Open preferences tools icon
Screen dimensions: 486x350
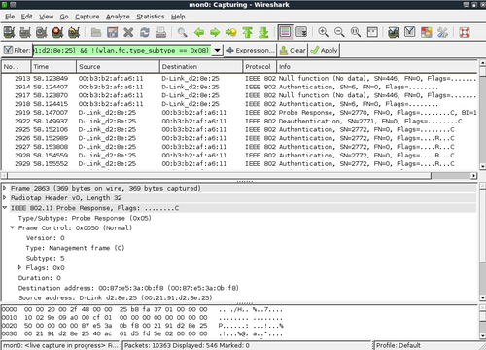[x=442, y=32]
